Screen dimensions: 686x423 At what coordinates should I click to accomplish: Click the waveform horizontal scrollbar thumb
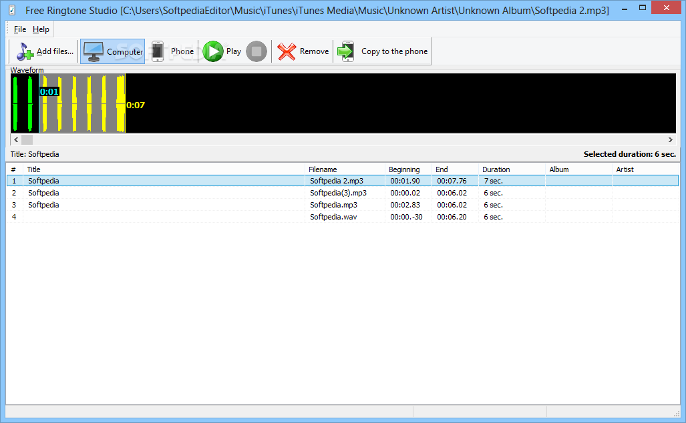pyautogui.click(x=27, y=140)
